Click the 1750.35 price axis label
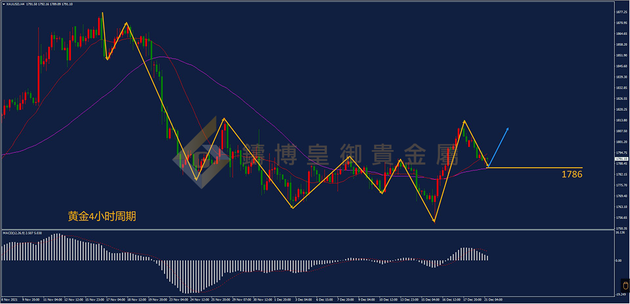The width and height of the screenshot is (630, 304). coord(621,229)
